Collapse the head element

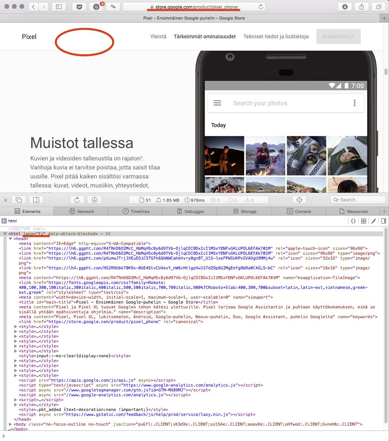[10, 239]
